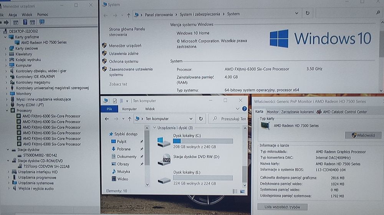Open Ten komputer address bar dropdown
This screenshot has height=215, width=384.
click(191, 119)
